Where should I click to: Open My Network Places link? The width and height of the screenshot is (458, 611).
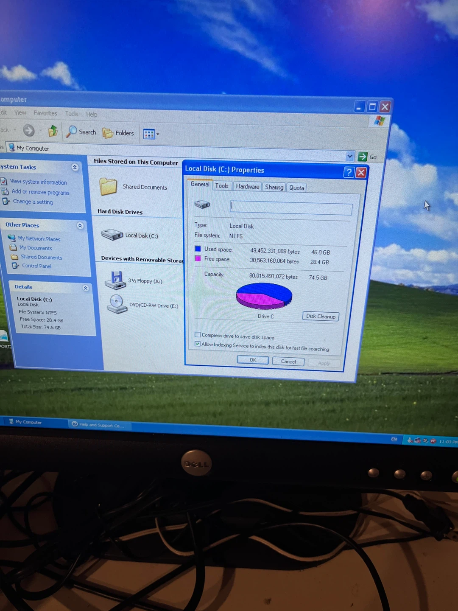click(x=39, y=239)
